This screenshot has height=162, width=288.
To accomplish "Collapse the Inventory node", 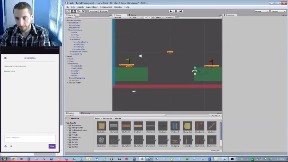I will pyautogui.click(x=70, y=40).
